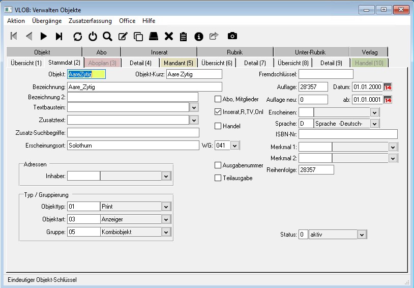This screenshot has height=288, width=414.
Task: Click the edit pencil icon
Action: click(123, 36)
